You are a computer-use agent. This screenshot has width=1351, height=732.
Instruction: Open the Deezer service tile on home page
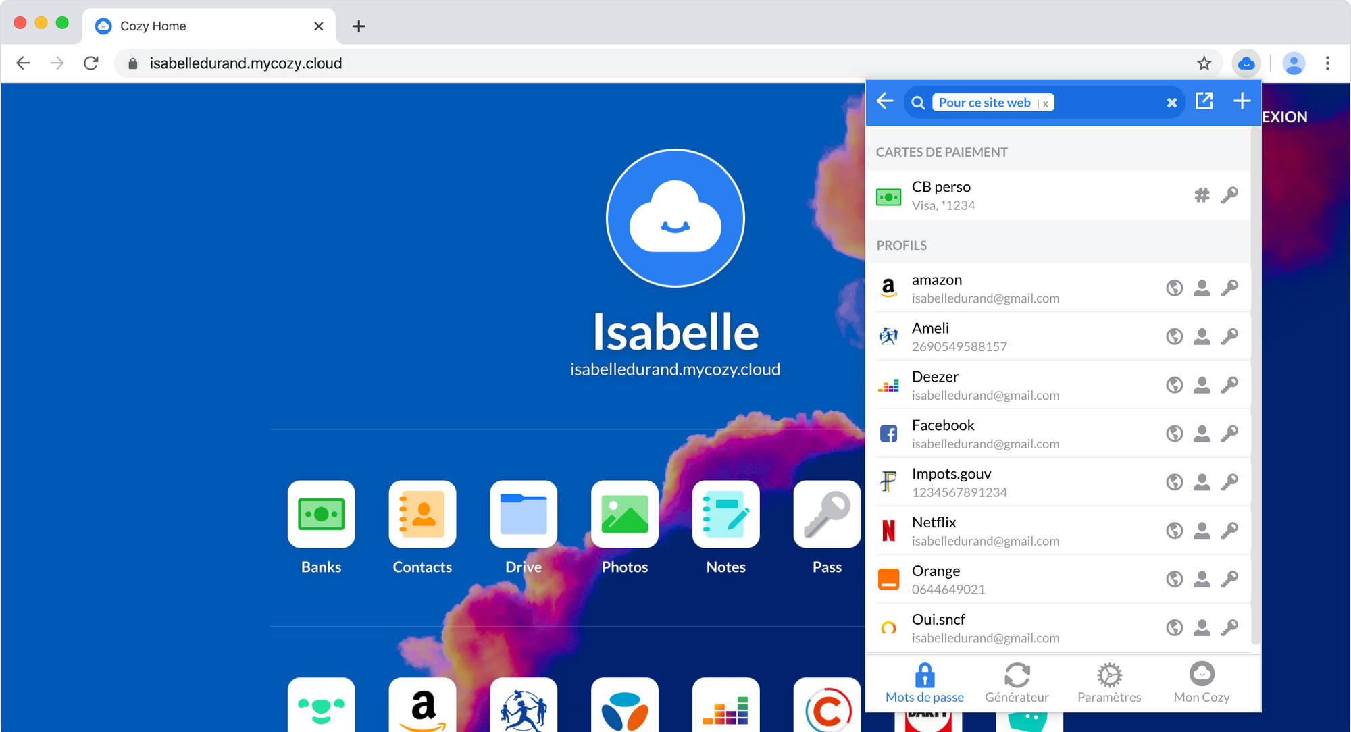pos(726,704)
